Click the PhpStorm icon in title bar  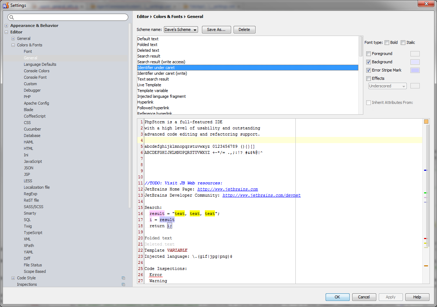click(x=6, y=5)
